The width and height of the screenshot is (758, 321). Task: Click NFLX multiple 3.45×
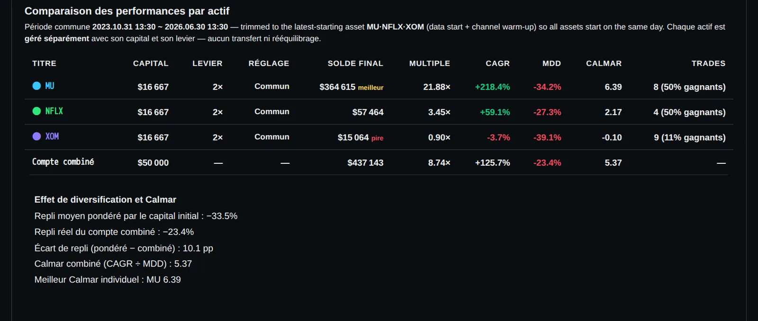point(439,112)
